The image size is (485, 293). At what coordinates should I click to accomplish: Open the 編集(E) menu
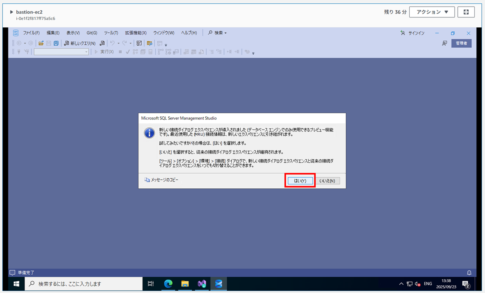(x=53, y=33)
